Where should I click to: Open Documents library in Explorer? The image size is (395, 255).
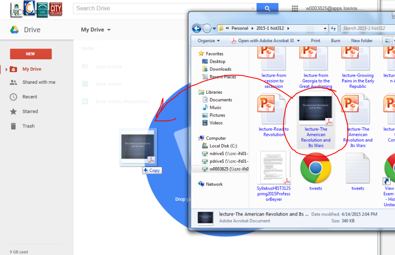click(x=217, y=99)
